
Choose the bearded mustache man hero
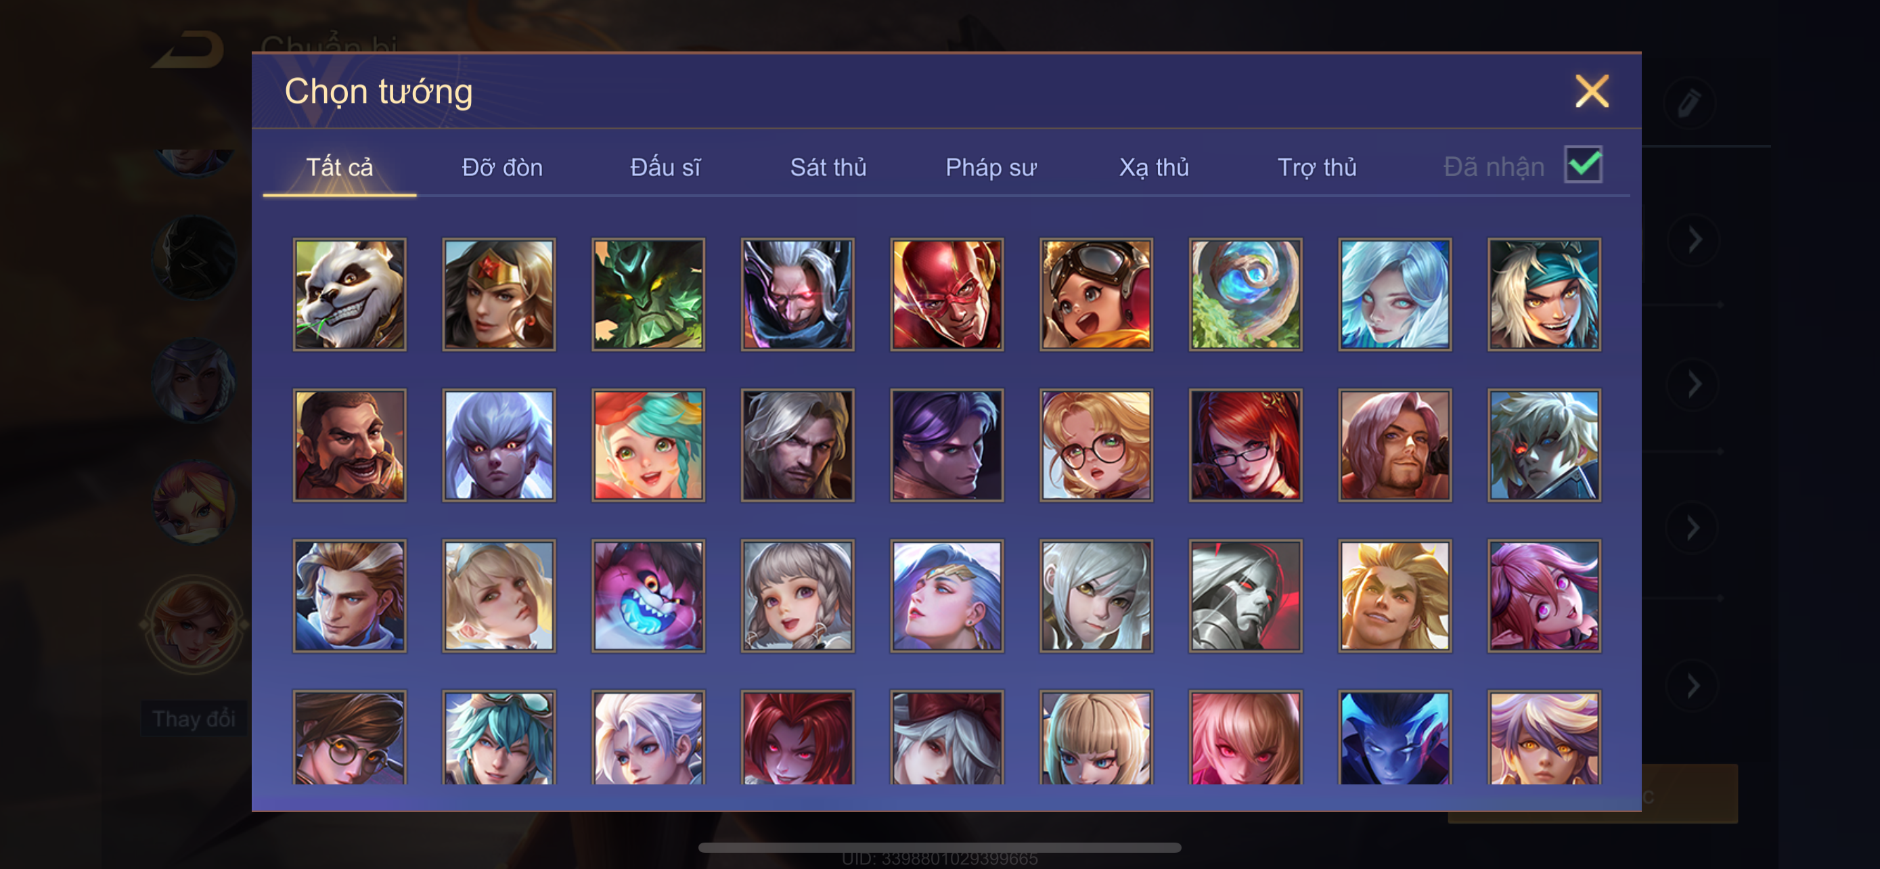point(350,445)
